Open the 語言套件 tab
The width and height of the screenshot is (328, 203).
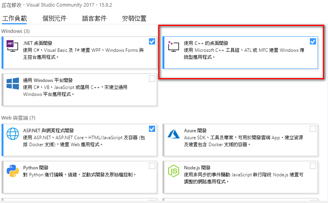click(x=94, y=19)
